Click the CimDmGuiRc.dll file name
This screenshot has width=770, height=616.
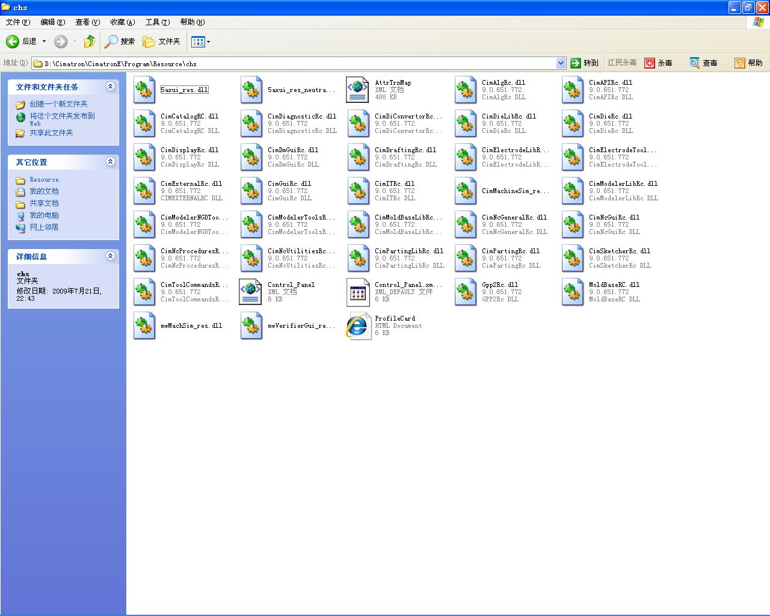point(293,150)
